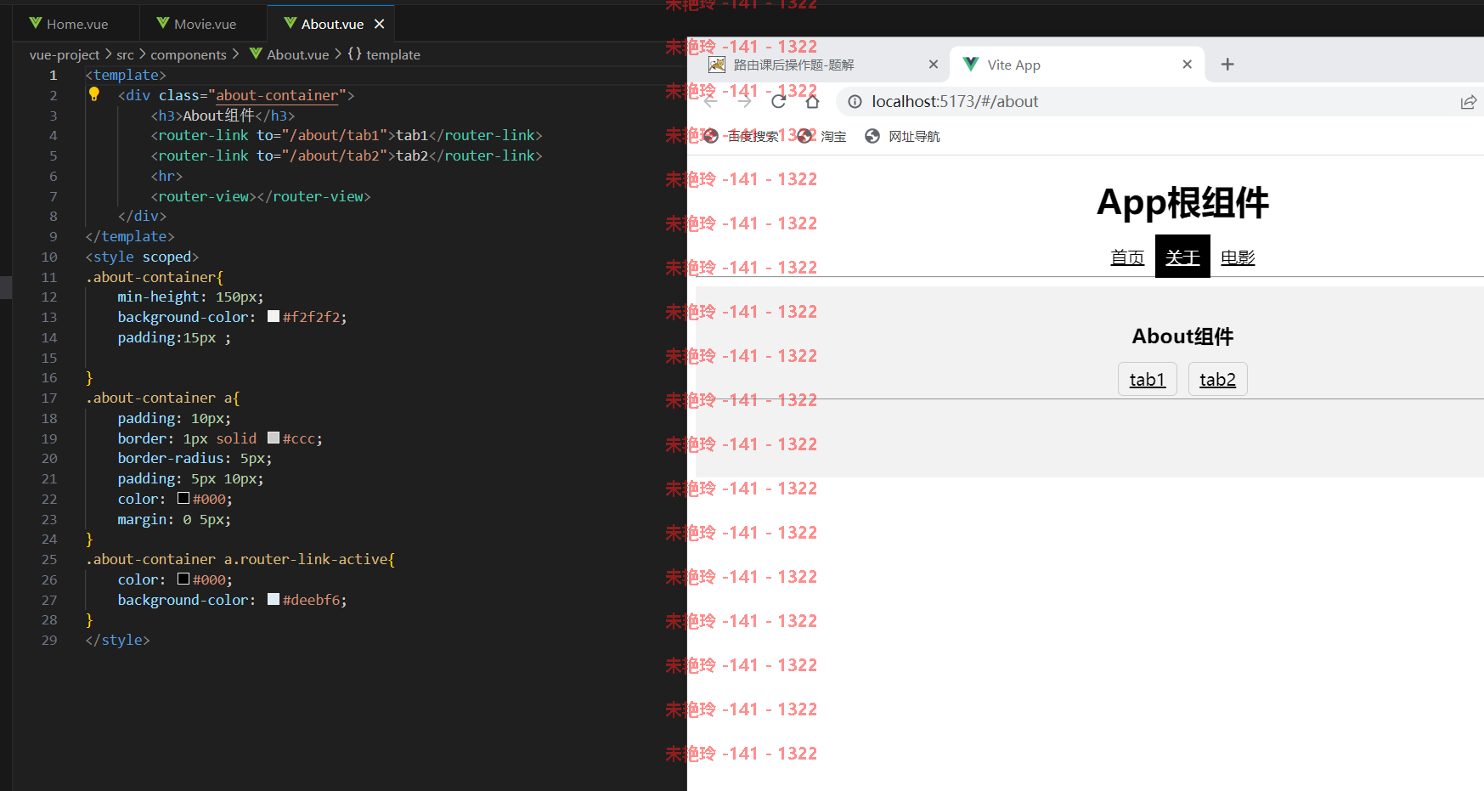Click the style scoped tag on line 10
Image resolution: width=1484 pixels, height=791 pixels.
pyautogui.click(x=142, y=257)
